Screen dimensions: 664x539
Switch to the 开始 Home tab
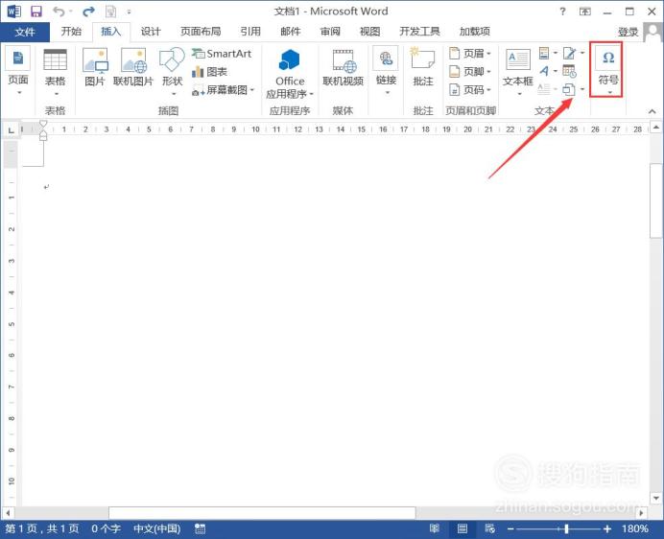pyautogui.click(x=71, y=32)
